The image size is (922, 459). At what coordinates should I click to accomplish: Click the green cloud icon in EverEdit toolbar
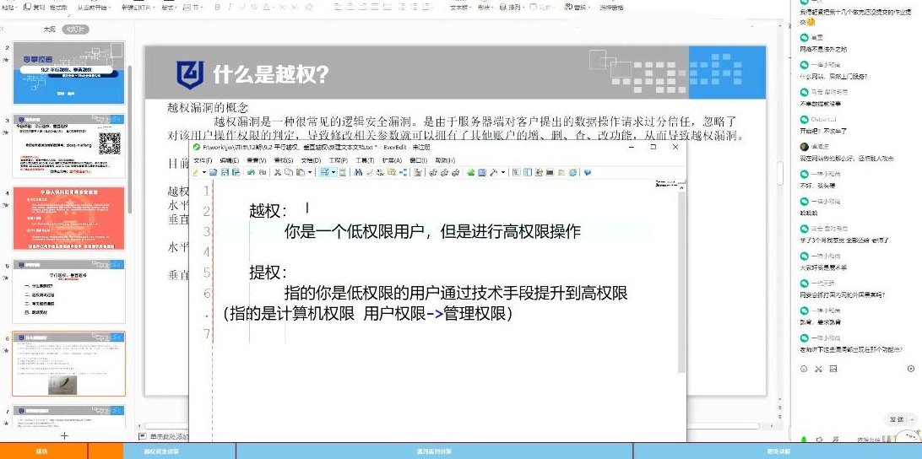[470, 172]
